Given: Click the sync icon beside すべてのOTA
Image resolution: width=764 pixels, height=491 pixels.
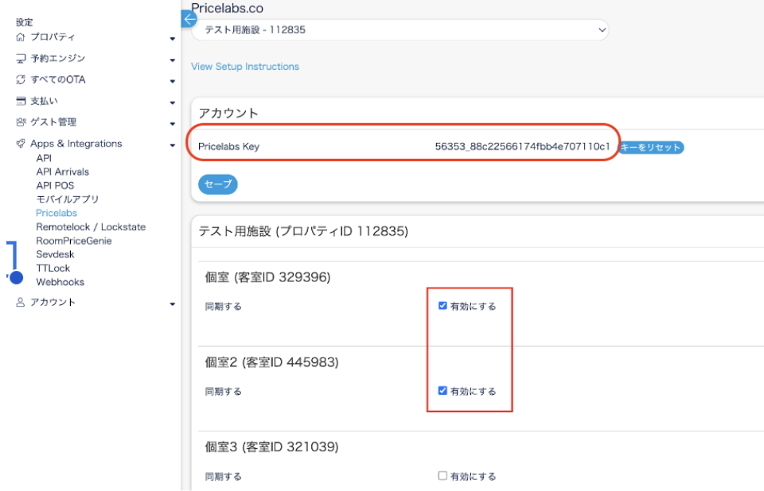Looking at the screenshot, I should pyautogui.click(x=21, y=80).
